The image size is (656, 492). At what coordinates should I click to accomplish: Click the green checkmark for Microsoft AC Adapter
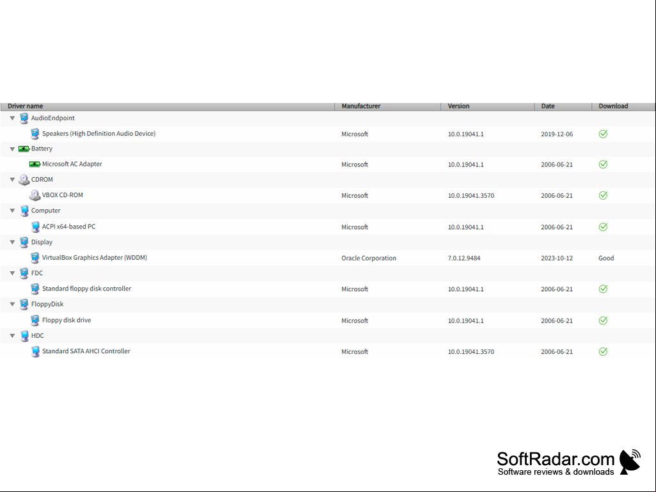pyautogui.click(x=603, y=164)
